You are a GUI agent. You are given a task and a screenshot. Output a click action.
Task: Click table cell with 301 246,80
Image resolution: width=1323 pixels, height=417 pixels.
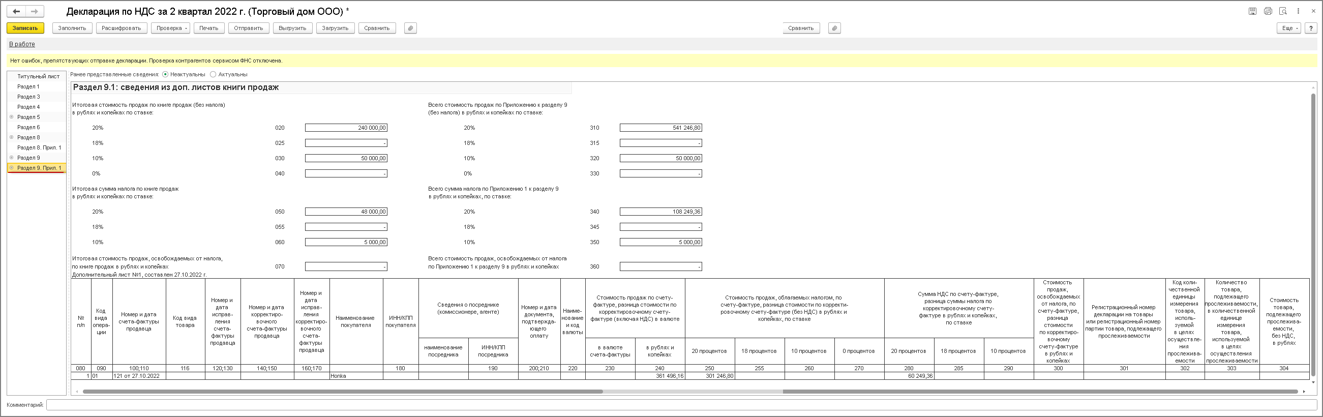tap(710, 376)
